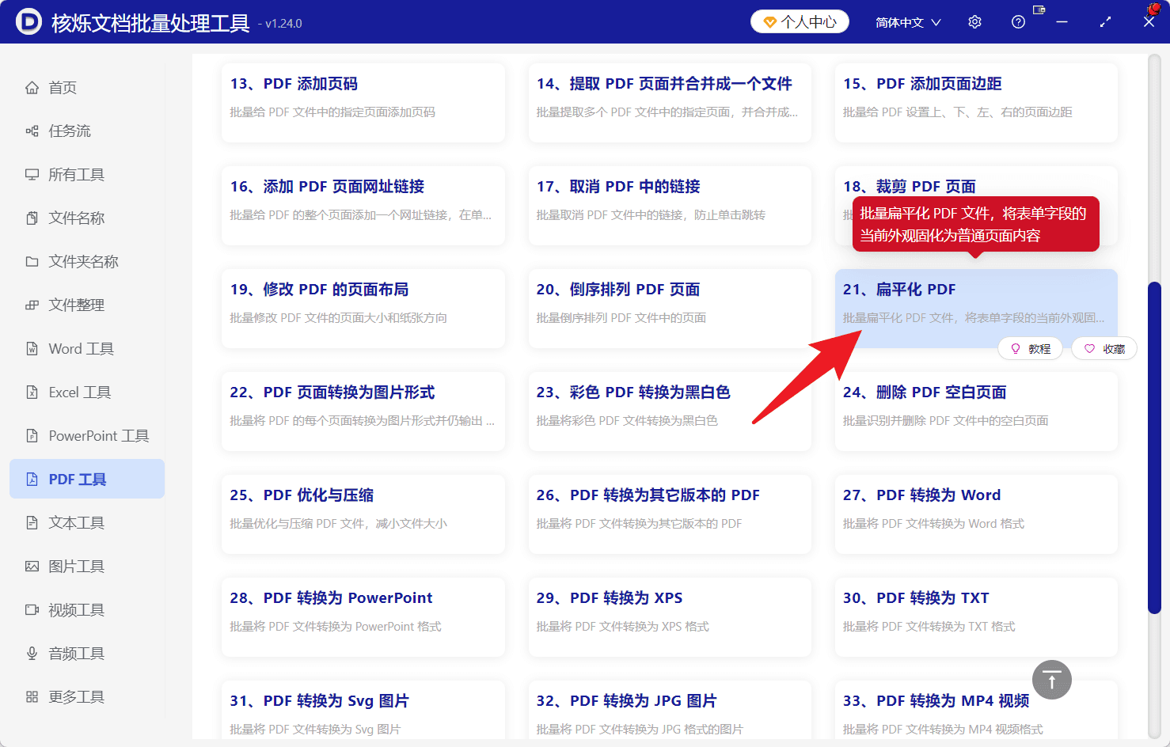Click the grid icon beside 更多工具
The image size is (1170, 747).
point(32,697)
